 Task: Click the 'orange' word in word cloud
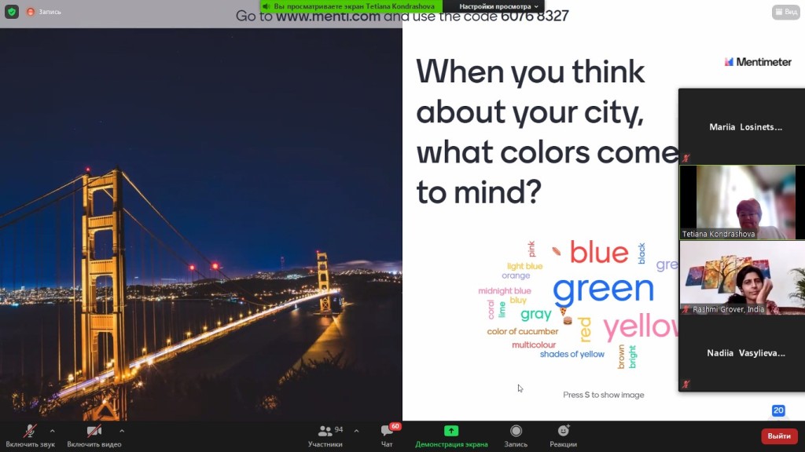tap(516, 275)
